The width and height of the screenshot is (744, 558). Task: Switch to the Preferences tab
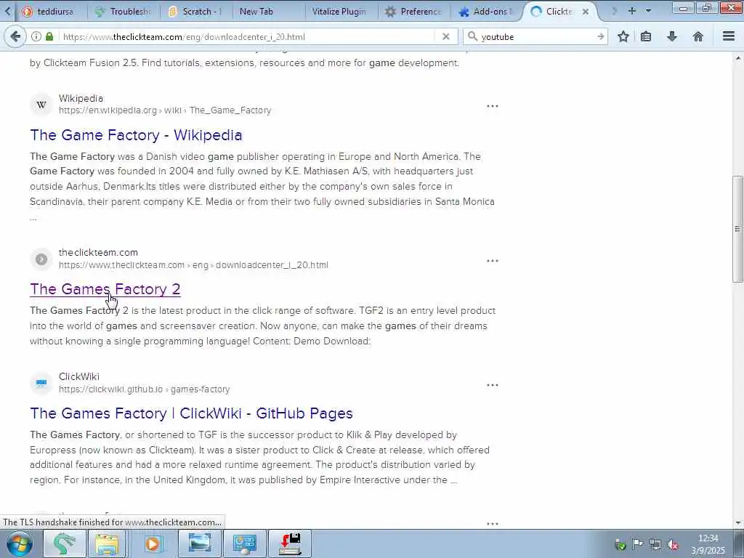(x=413, y=12)
